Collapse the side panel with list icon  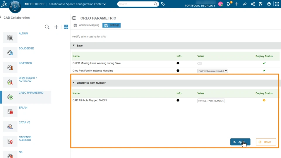(x=74, y=18)
